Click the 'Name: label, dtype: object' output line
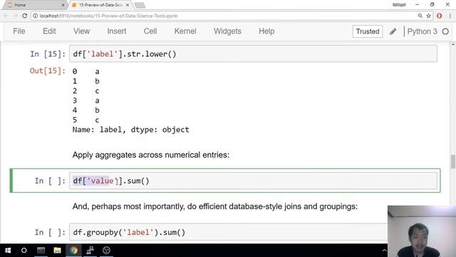This screenshot has width=456, height=257. click(x=130, y=130)
